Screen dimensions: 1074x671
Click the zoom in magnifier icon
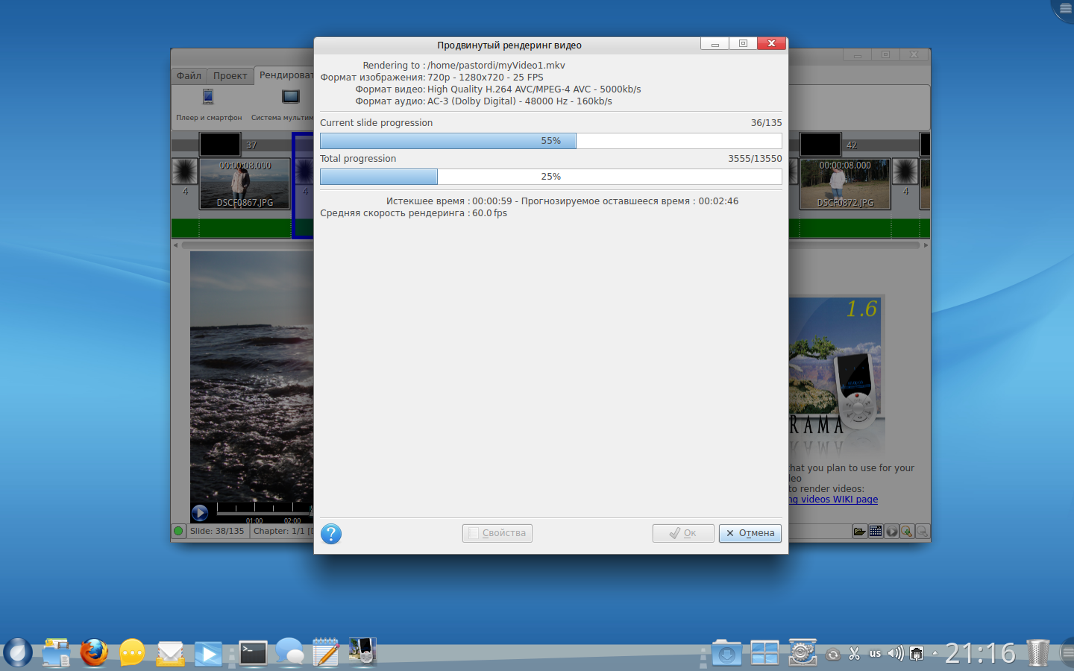[907, 532]
